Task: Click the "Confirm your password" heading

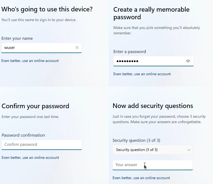Action: (x=35, y=106)
